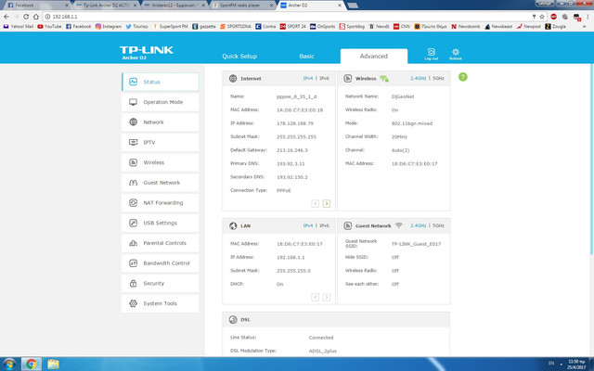Switch to the Basic tab
Viewport: 594px width, 371px height.
(x=306, y=56)
